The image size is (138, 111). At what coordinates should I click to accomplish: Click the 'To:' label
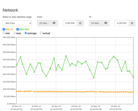(90, 17)
